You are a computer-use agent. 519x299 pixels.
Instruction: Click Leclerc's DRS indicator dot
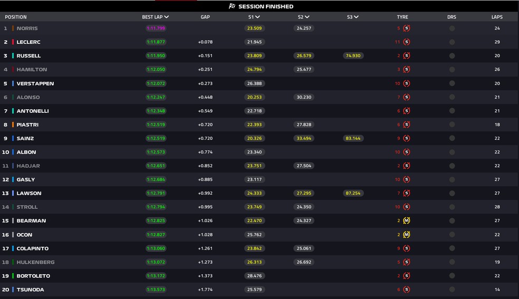(452, 42)
